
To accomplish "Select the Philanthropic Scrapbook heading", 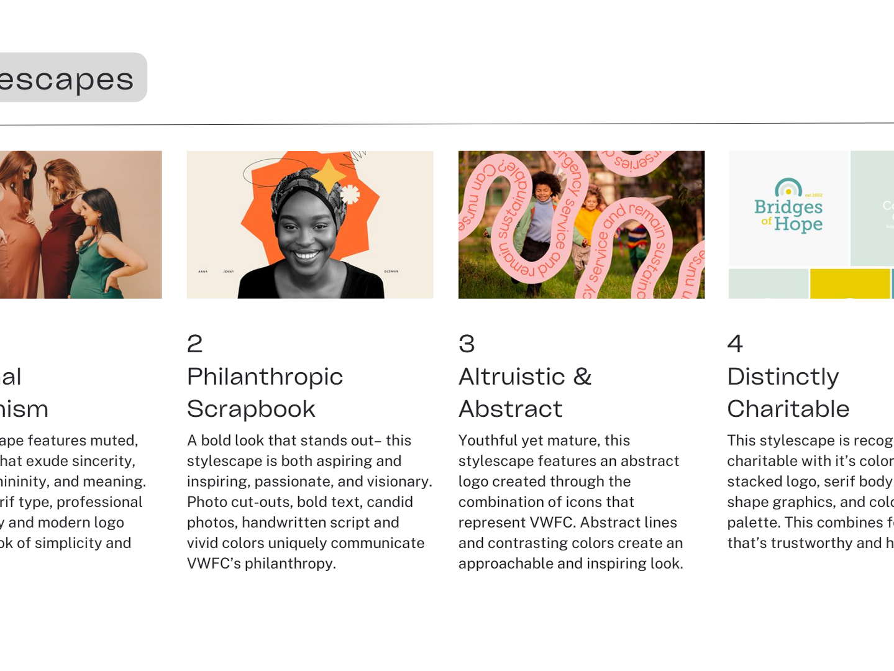I will (265, 392).
